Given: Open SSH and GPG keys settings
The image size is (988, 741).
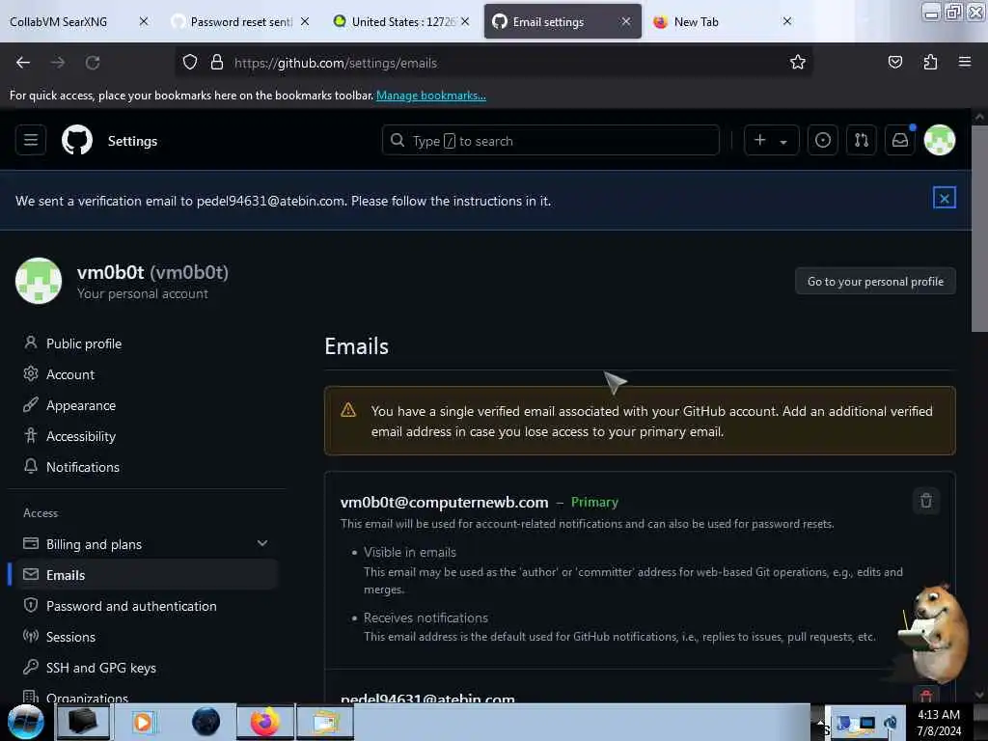Looking at the screenshot, I should pyautogui.click(x=100, y=668).
